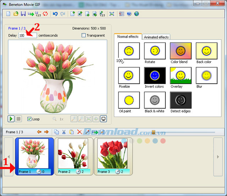Open a file with the folder icon

tap(16, 14)
